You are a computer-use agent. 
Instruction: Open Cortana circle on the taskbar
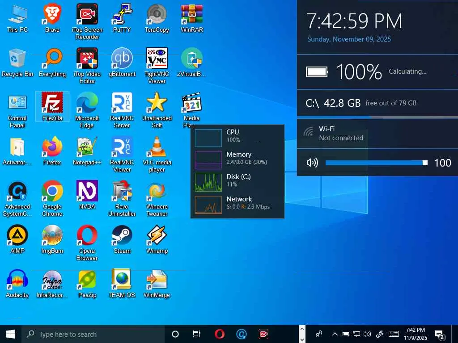175,334
